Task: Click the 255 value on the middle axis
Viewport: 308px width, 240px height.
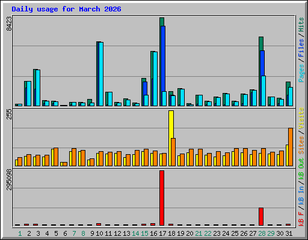Action: coord(9,114)
